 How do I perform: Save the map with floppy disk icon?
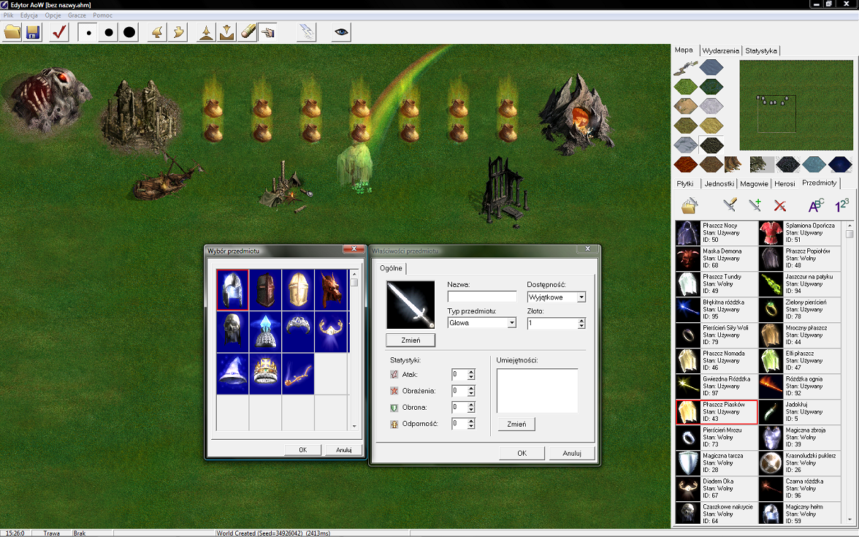tap(33, 32)
